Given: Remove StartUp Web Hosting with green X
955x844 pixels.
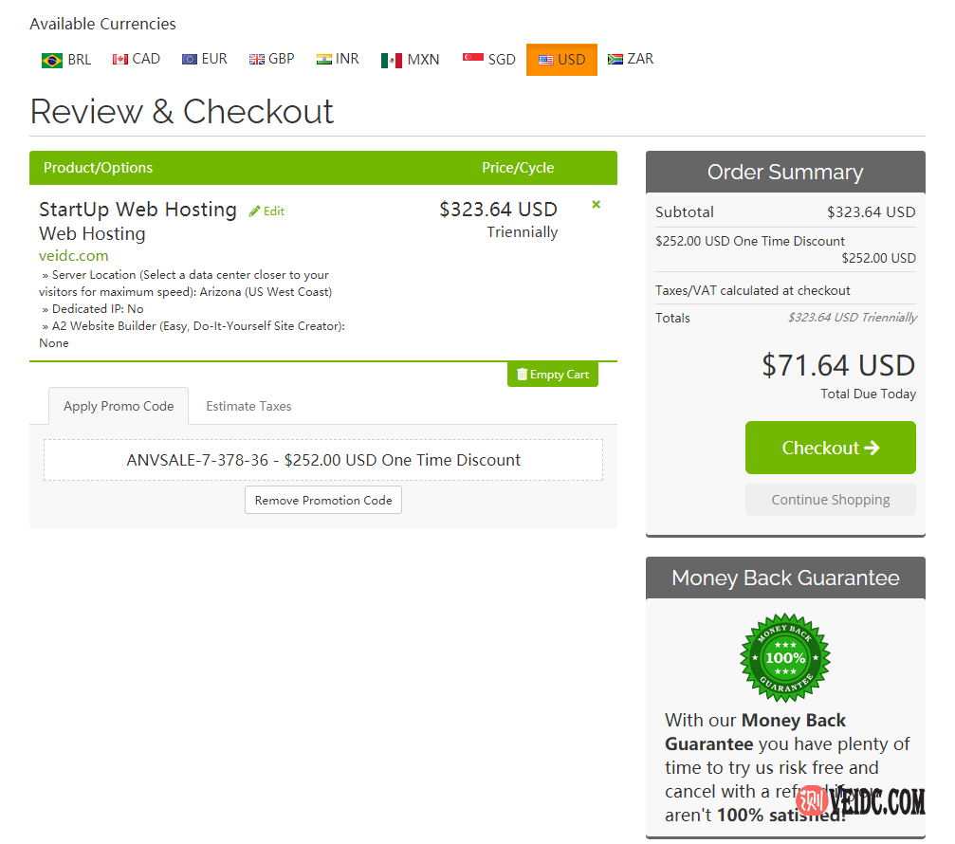Looking at the screenshot, I should click(596, 204).
